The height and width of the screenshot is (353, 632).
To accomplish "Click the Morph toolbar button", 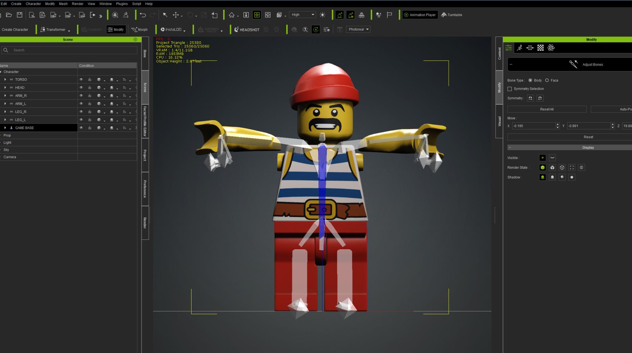I will point(140,29).
